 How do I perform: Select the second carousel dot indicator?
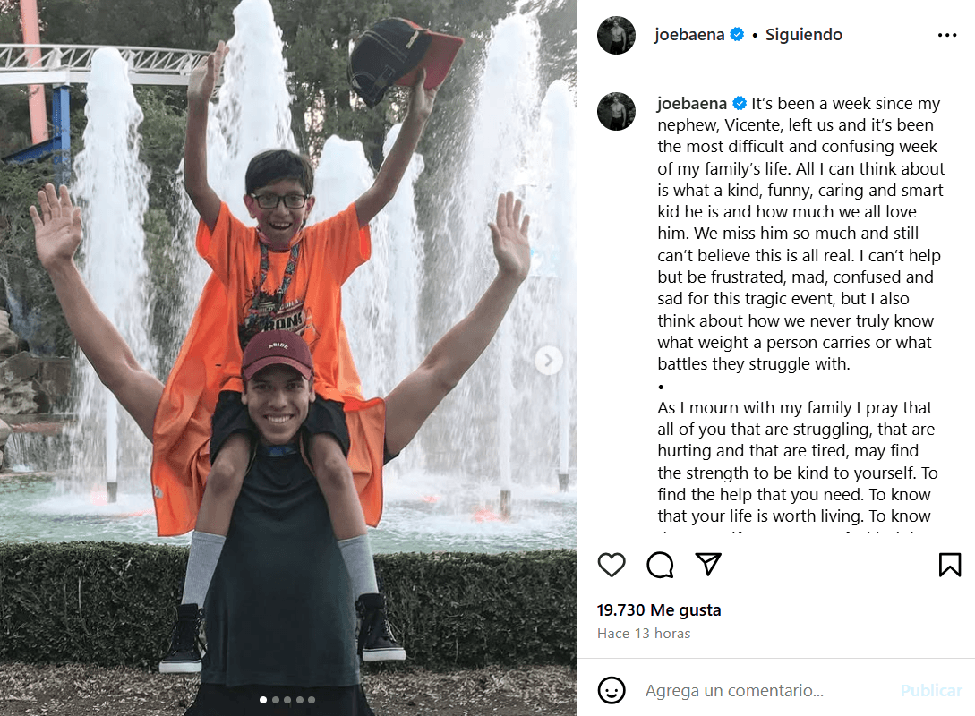[x=276, y=700]
